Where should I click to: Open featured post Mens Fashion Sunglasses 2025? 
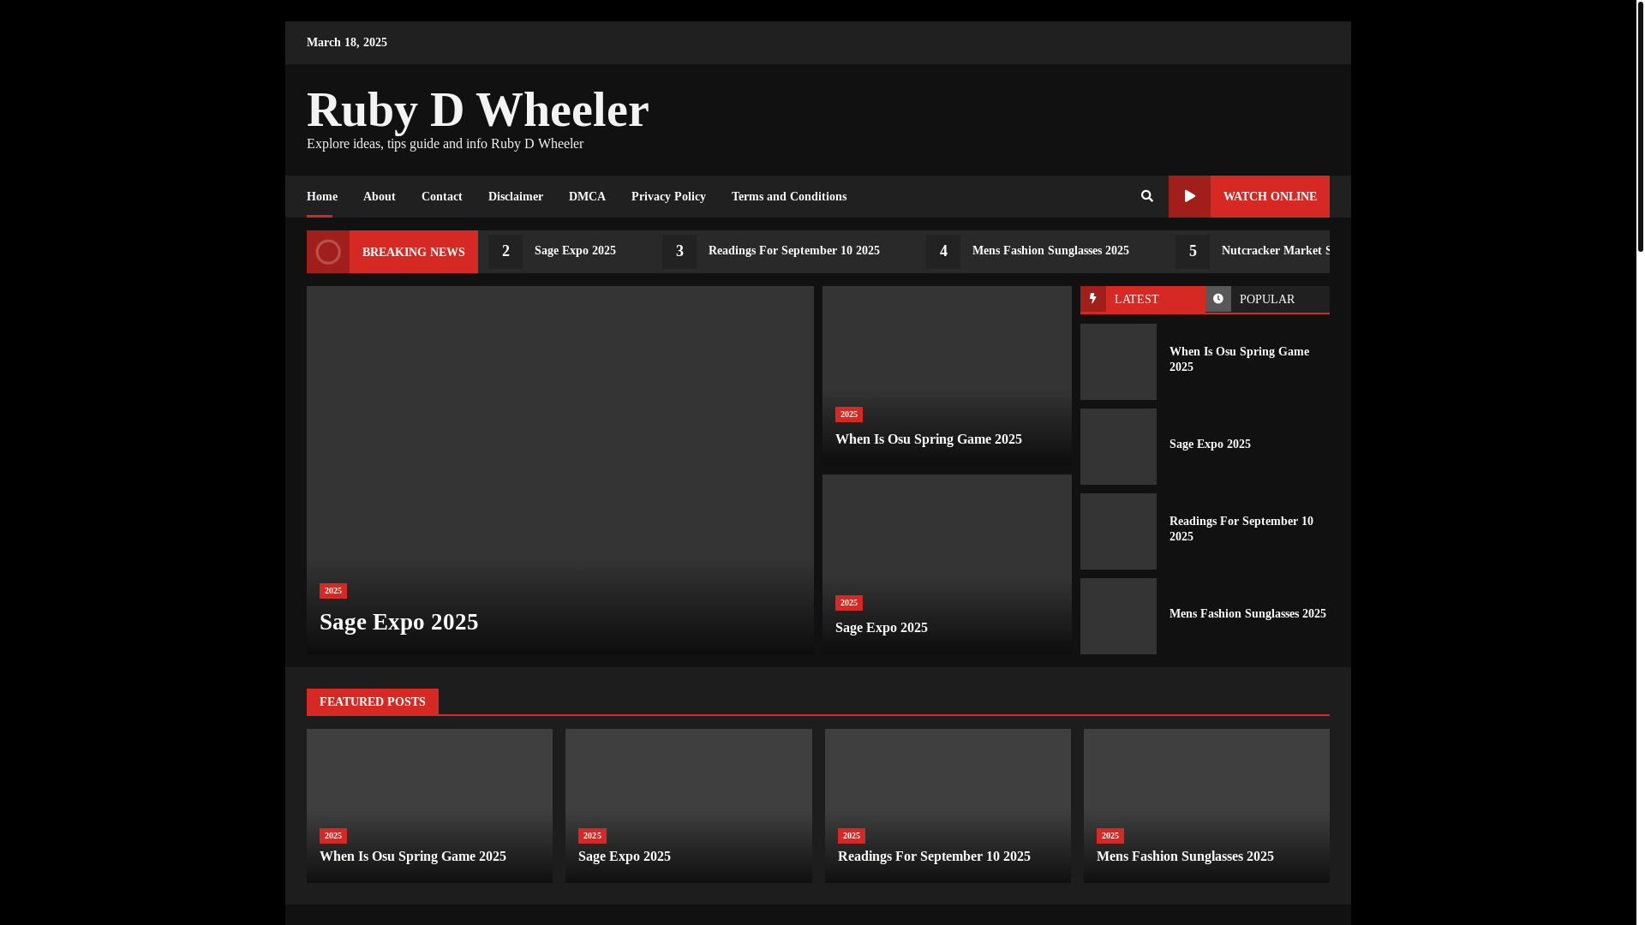click(1185, 856)
